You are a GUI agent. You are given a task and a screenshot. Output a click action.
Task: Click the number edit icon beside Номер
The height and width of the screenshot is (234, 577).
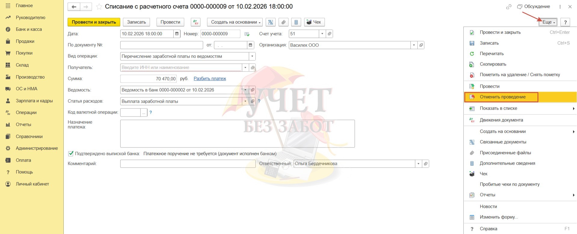click(x=247, y=34)
